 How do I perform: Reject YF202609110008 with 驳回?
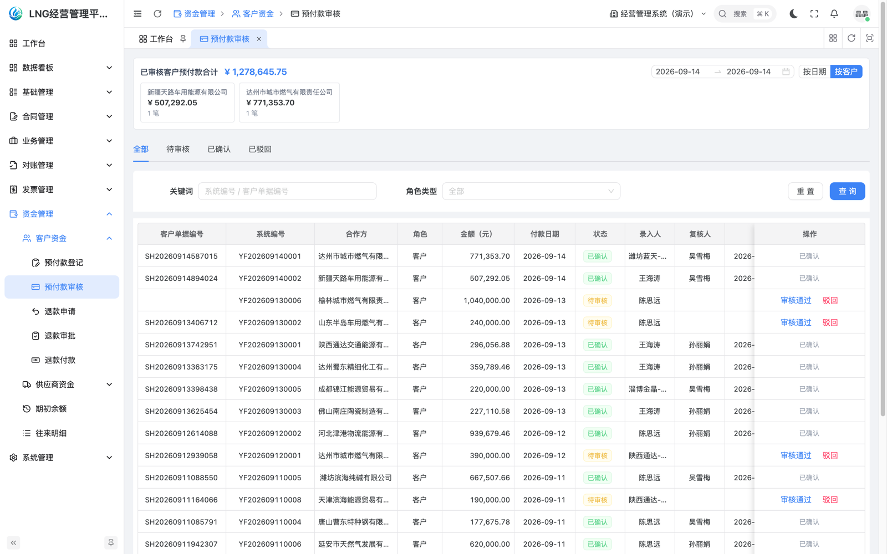(830, 500)
